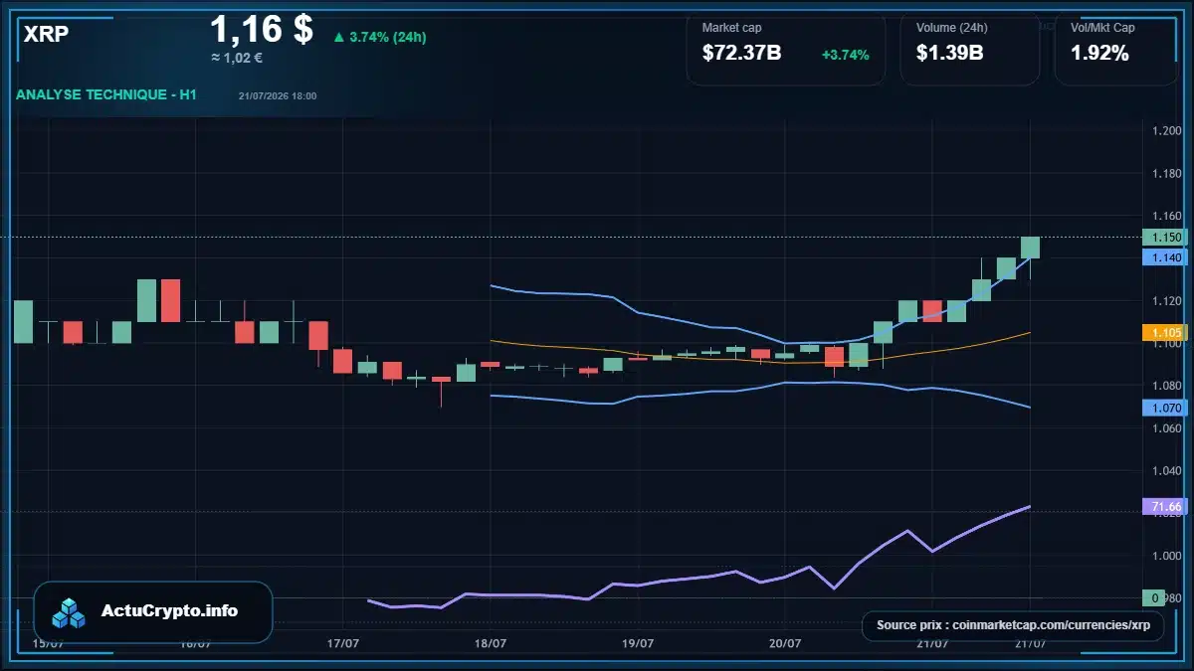Viewport: 1194px width, 671px height.
Task: Click the 1.200 price axis label
Action: (x=1166, y=131)
